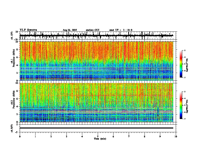The image size is (198, 153).
Task: Click the ch.3 flat black trace line
Action: (96, 128)
